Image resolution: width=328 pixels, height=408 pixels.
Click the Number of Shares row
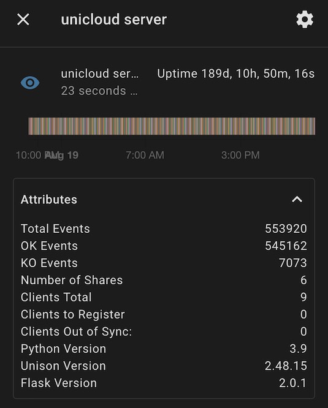[164, 280]
